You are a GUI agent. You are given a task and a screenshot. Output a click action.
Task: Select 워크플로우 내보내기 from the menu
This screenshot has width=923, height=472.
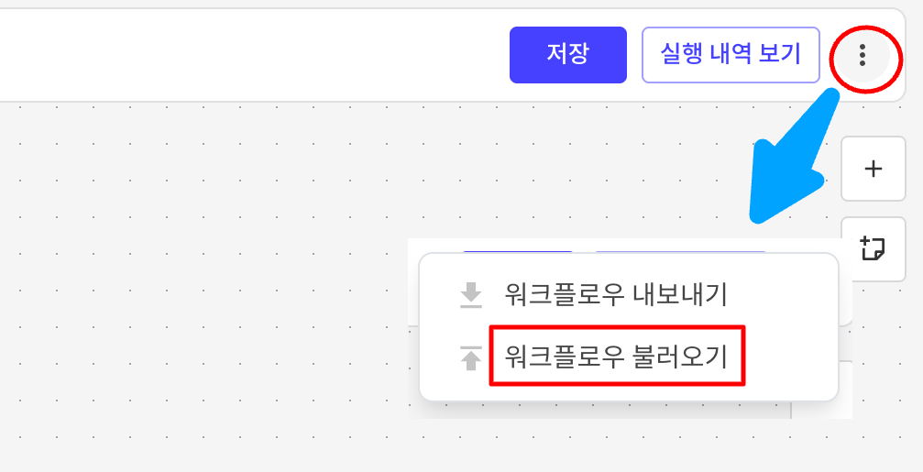(615, 295)
